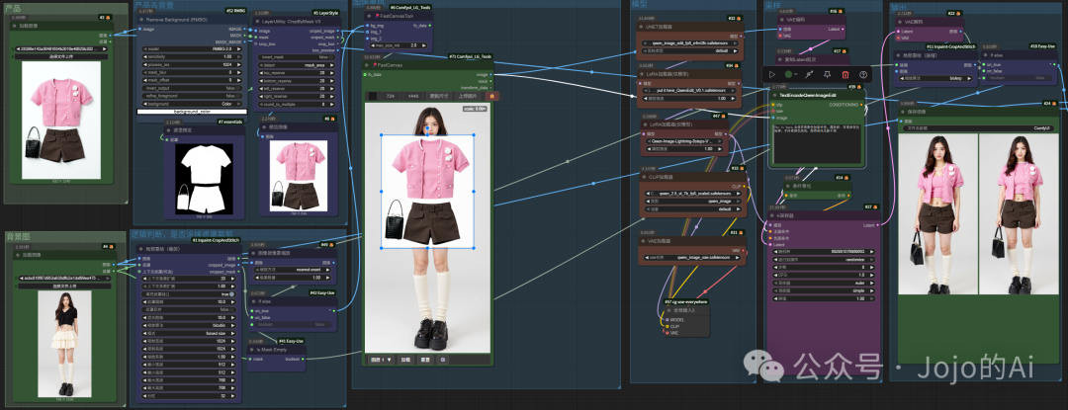Open the background Color selector in RMBG node

192,104
